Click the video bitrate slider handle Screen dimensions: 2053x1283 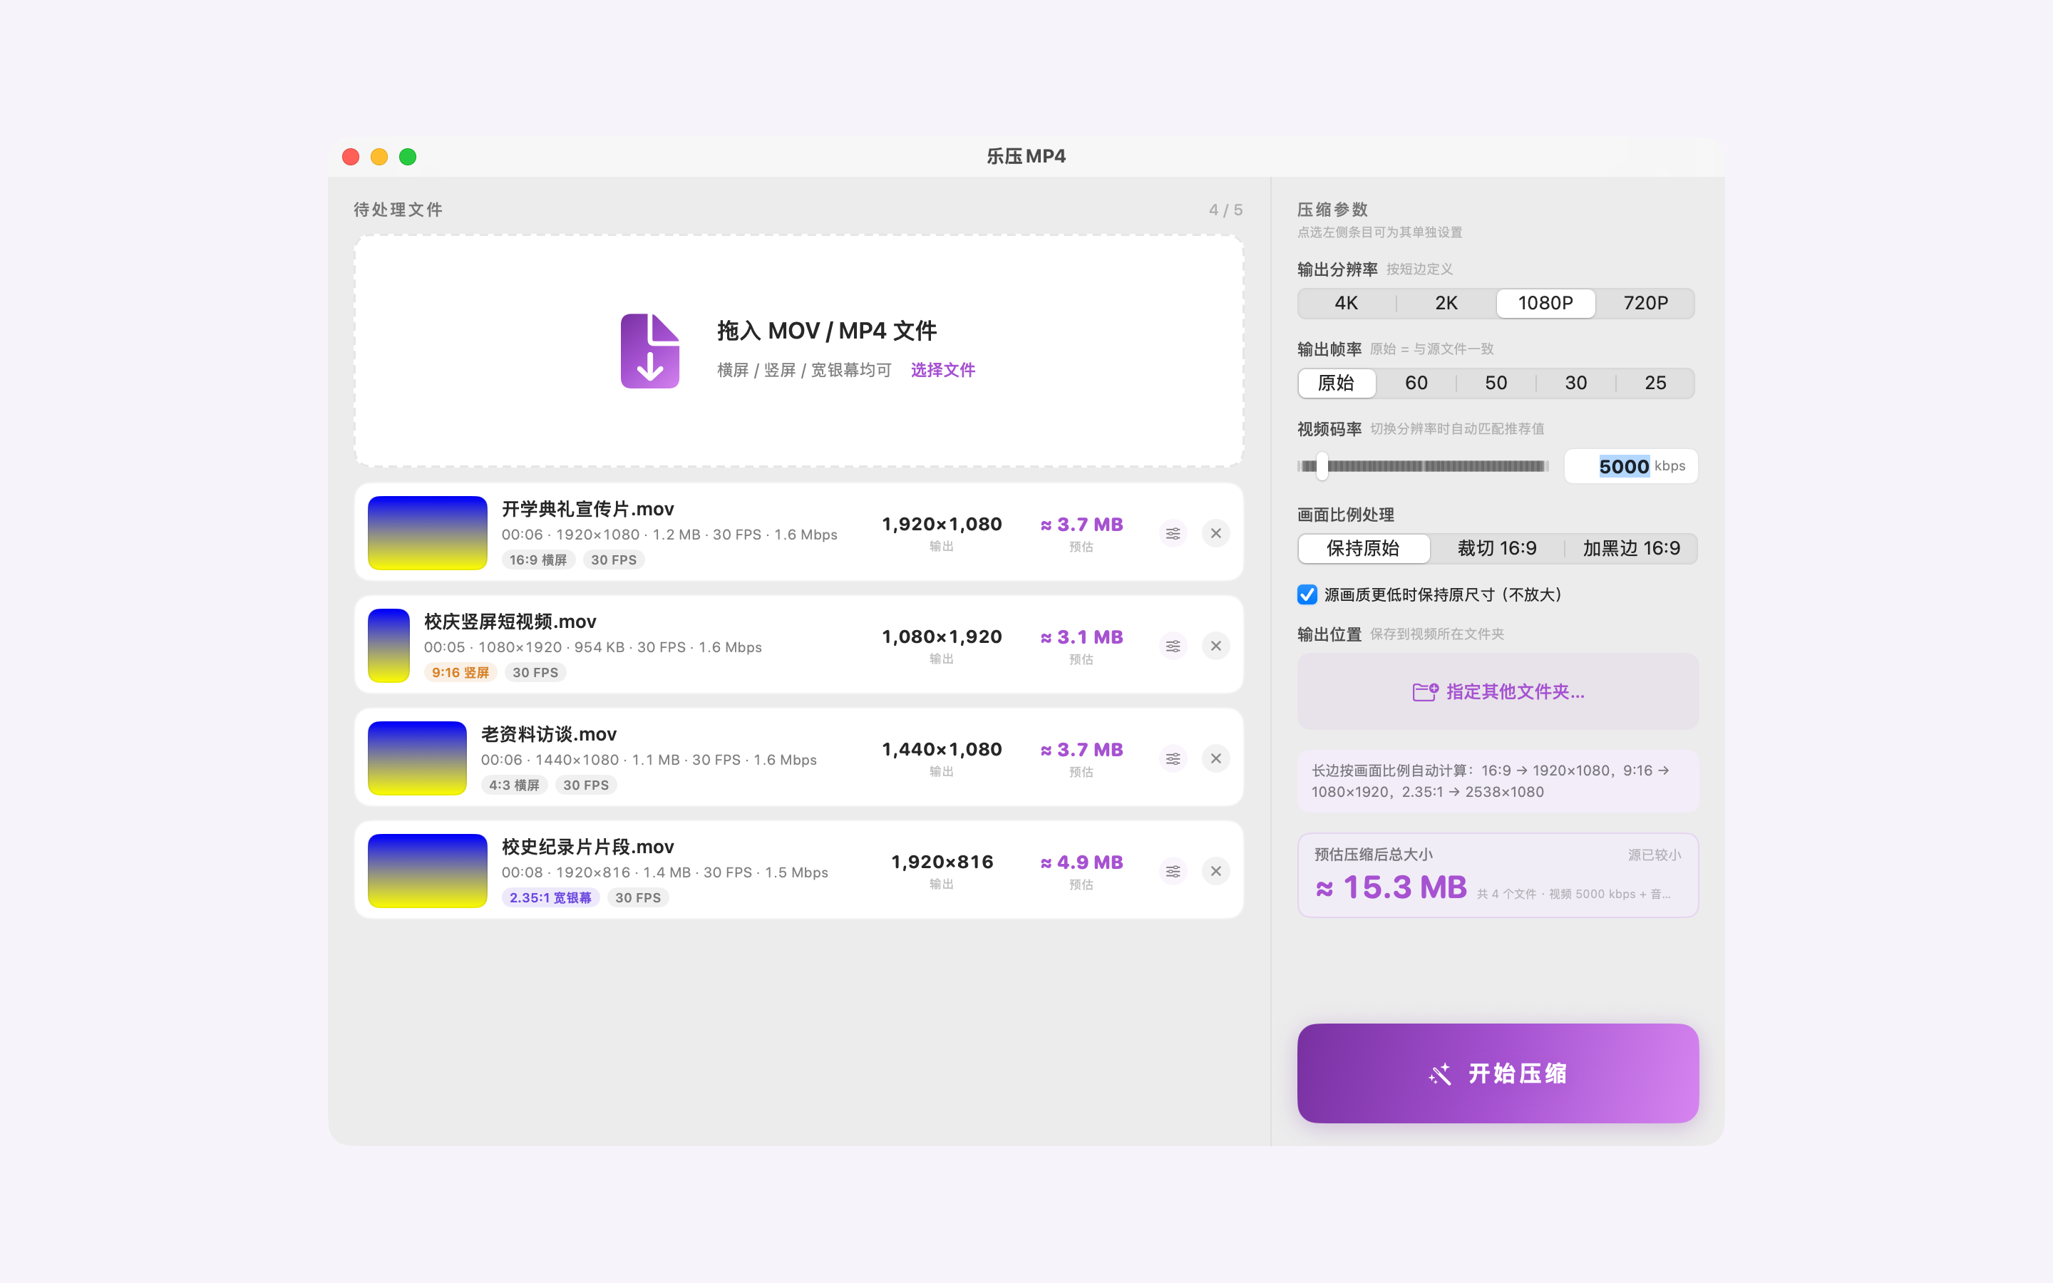tap(1322, 466)
